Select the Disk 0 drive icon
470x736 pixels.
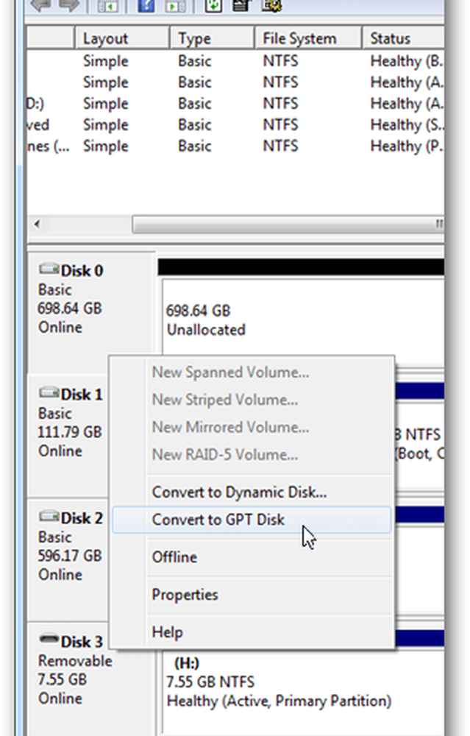[49, 271]
